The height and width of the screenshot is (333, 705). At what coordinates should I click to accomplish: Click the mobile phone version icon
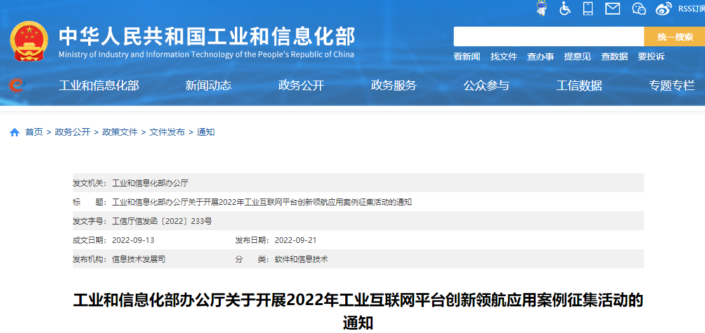(x=588, y=8)
